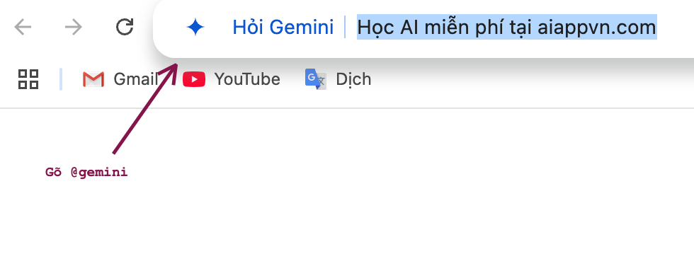Click the Google Translate icon

click(x=316, y=79)
